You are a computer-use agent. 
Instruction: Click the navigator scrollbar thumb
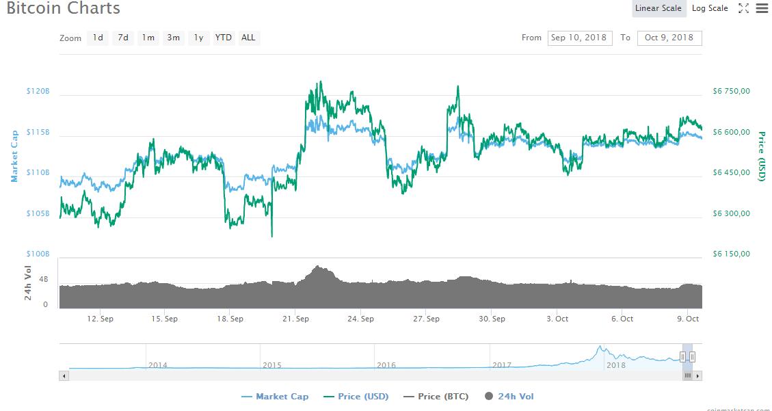pos(688,375)
